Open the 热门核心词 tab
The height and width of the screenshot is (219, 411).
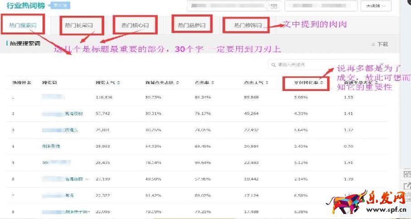click(x=135, y=25)
